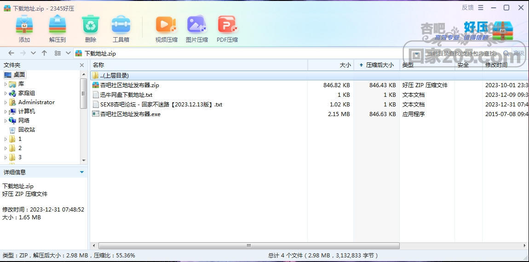Select file 杏吧社区地址发布器.exe
The height and width of the screenshot is (262, 529).
[x=130, y=114]
